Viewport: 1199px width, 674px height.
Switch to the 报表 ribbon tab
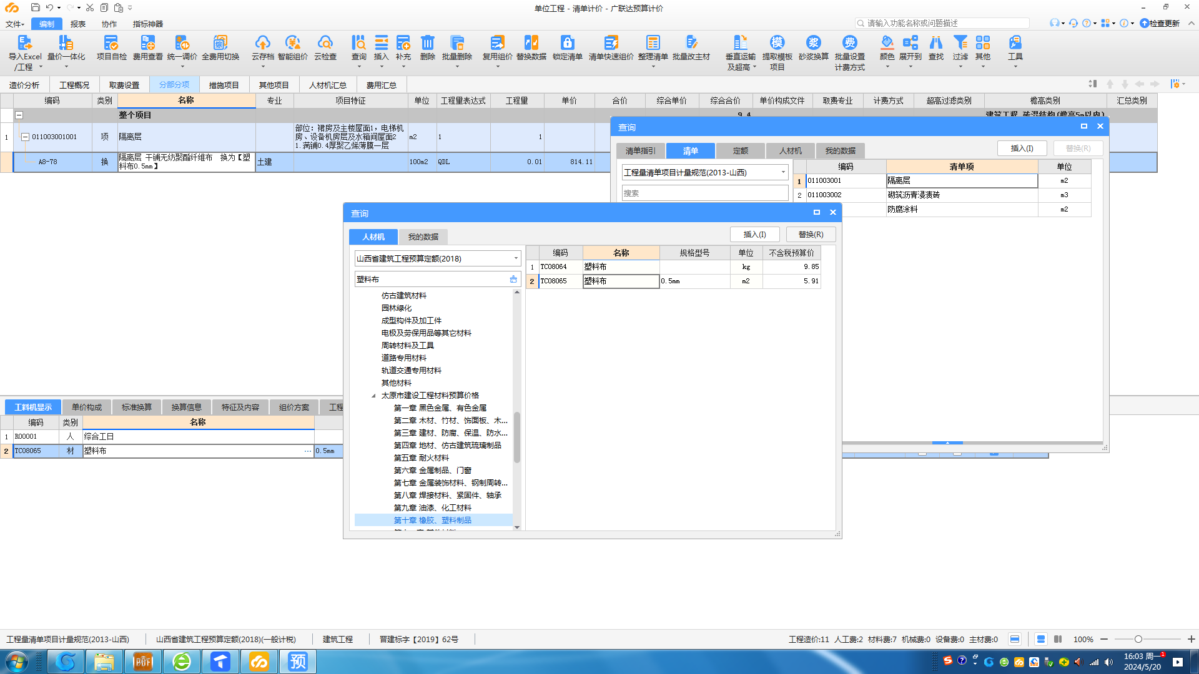pyautogui.click(x=78, y=24)
